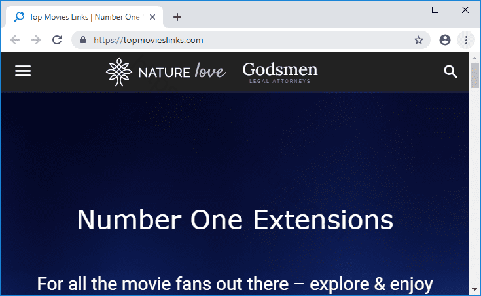
Task: Close the browser window
Action: coord(465,10)
